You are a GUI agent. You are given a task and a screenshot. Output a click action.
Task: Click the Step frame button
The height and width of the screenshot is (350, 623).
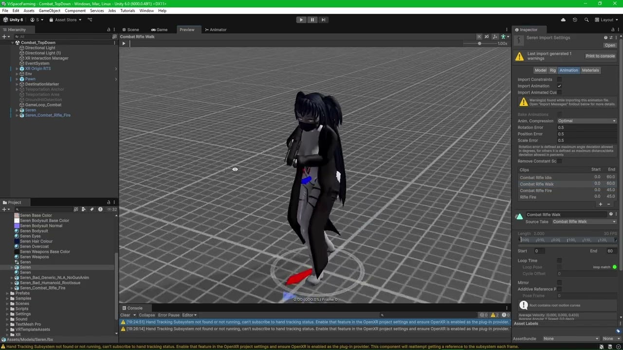pyautogui.click(x=323, y=20)
